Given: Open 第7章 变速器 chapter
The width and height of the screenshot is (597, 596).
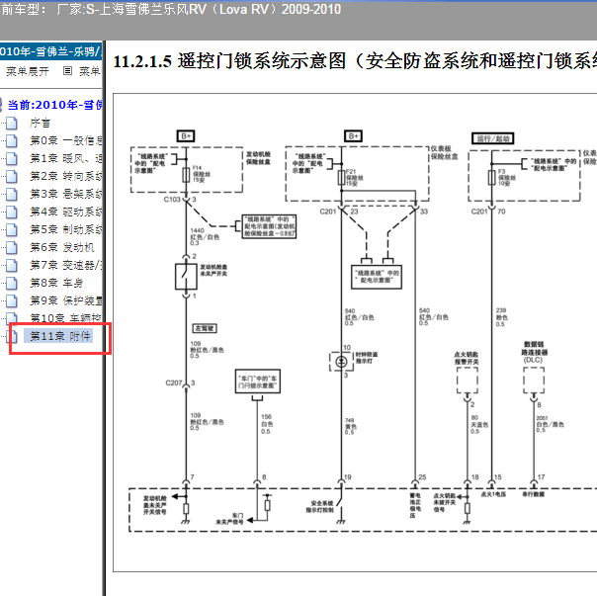Looking at the screenshot, I should 66,265.
